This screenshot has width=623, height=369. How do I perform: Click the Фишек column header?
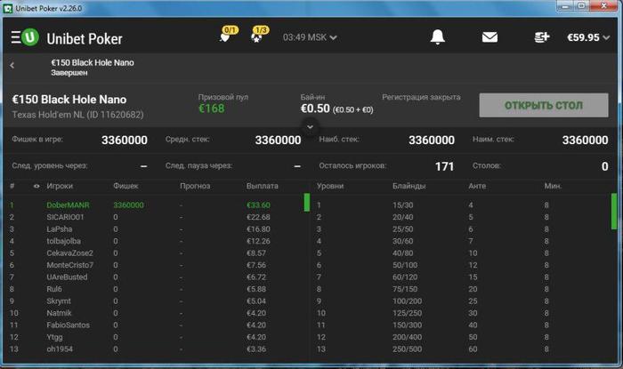tap(125, 186)
